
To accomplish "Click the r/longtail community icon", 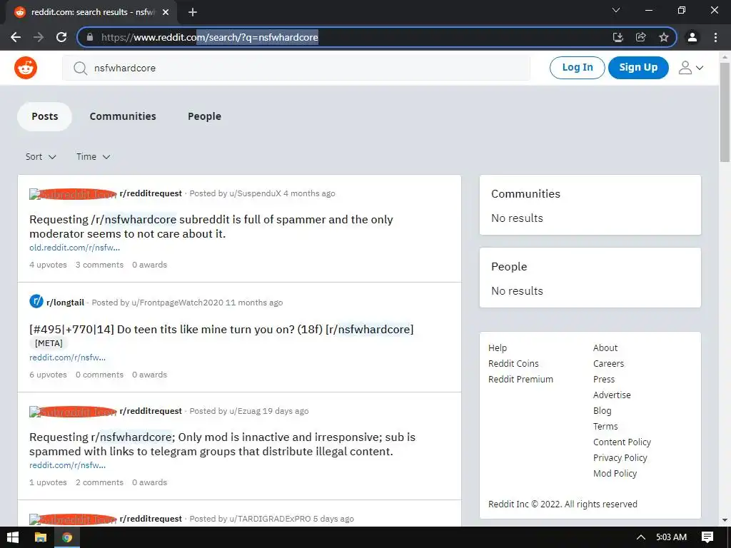I will pyautogui.click(x=36, y=302).
